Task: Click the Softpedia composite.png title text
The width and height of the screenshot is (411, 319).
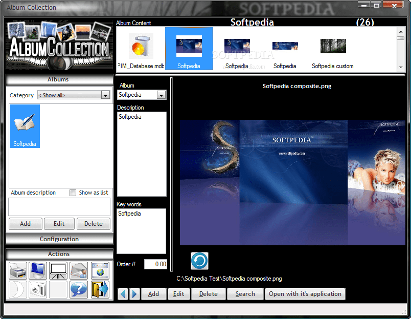Action: [297, 86]
